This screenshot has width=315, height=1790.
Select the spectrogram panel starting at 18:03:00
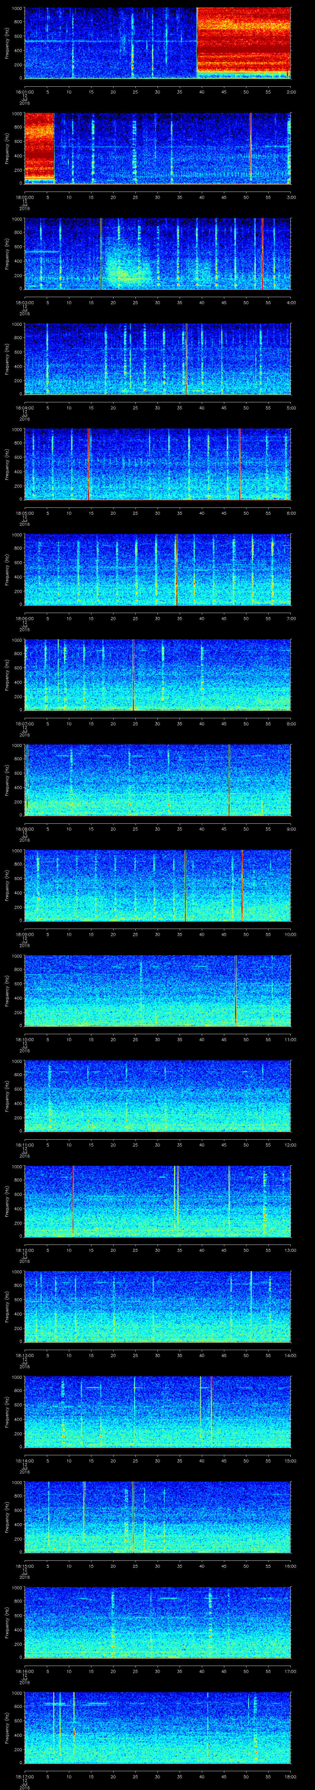click(158, 254)
